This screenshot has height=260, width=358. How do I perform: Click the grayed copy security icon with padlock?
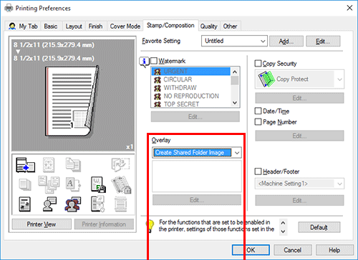pos(121,185)
